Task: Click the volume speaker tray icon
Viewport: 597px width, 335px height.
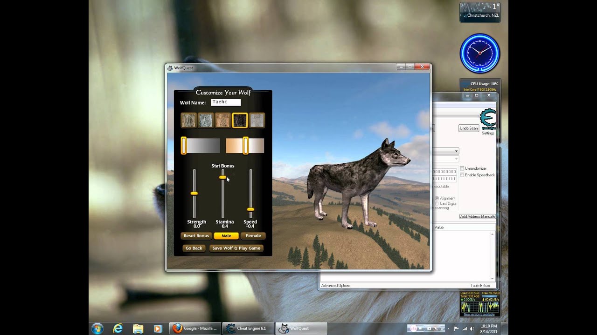Action: pyautogui.click(x=472, y=328)
